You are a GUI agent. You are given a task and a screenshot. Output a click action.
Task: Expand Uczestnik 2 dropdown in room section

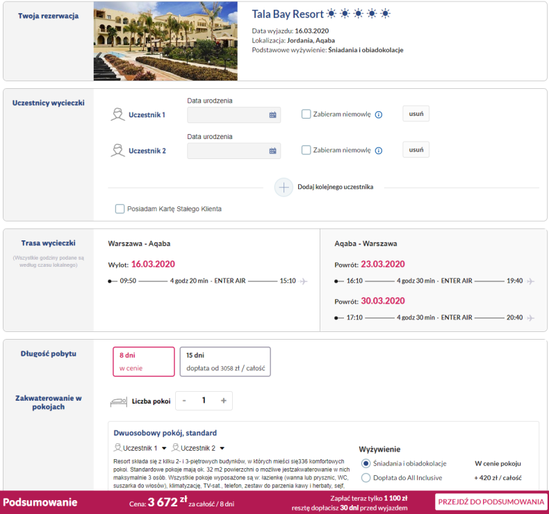click(x=222, y=449)
